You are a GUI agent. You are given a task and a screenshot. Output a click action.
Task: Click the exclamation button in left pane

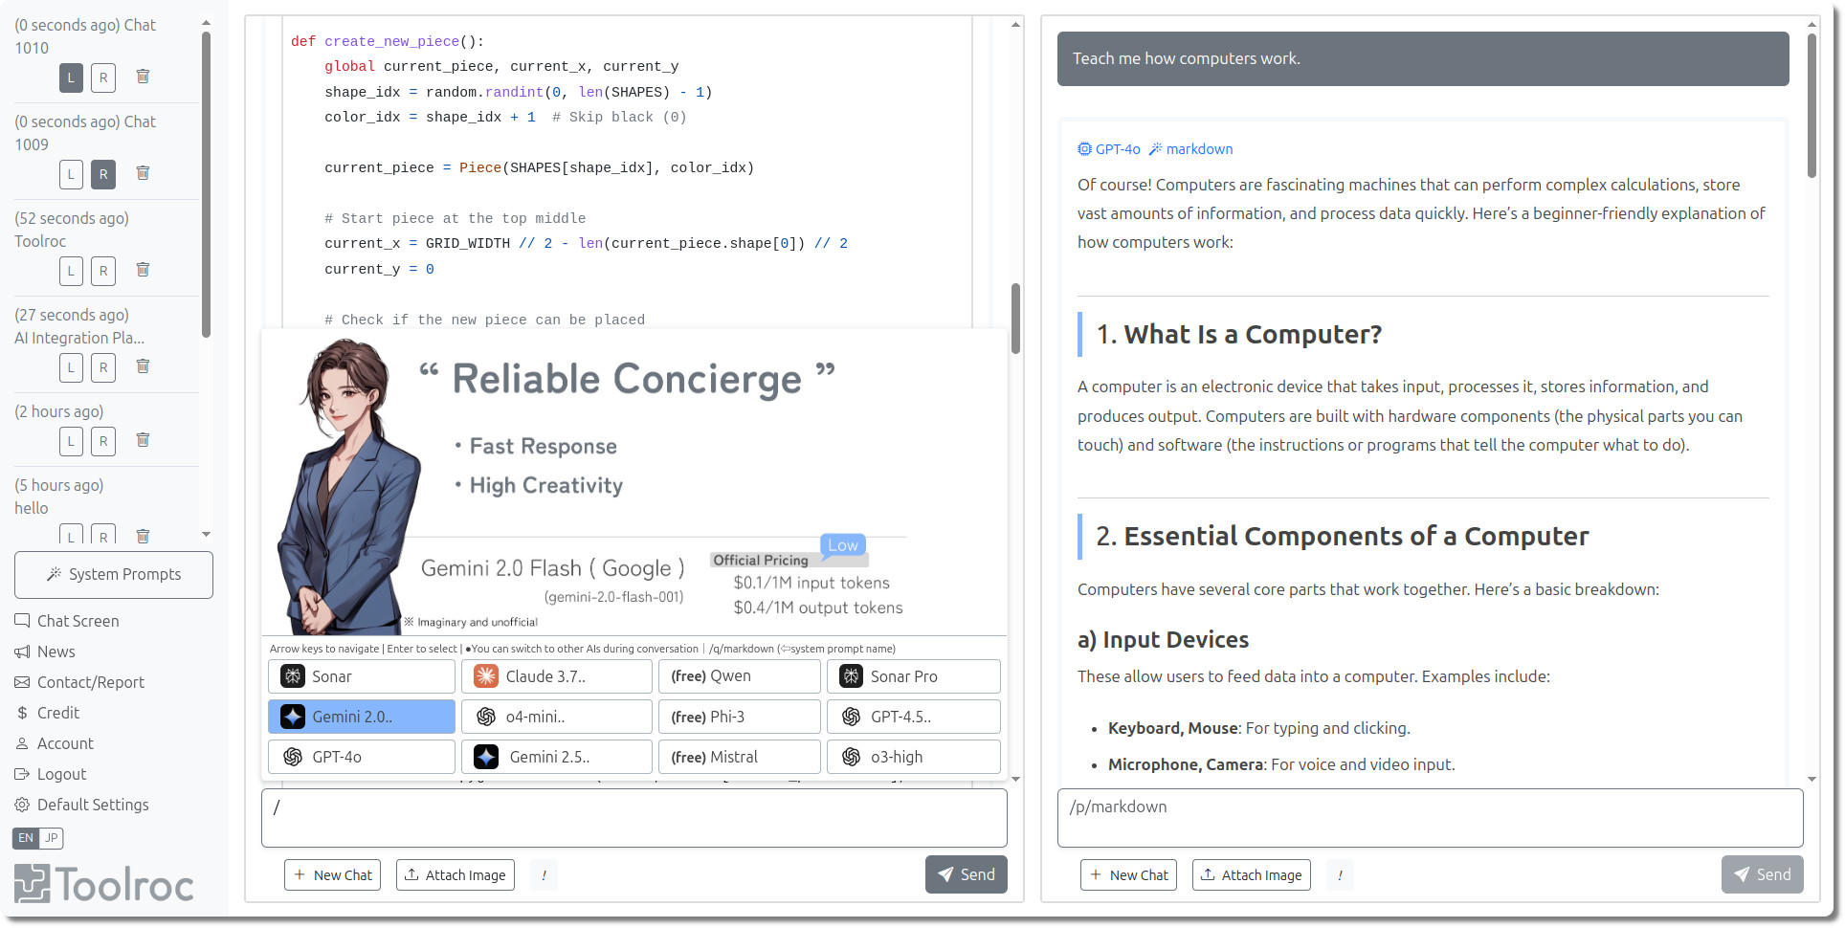(544, 875)
